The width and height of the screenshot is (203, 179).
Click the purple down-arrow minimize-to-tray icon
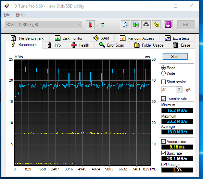click(168, 25)
